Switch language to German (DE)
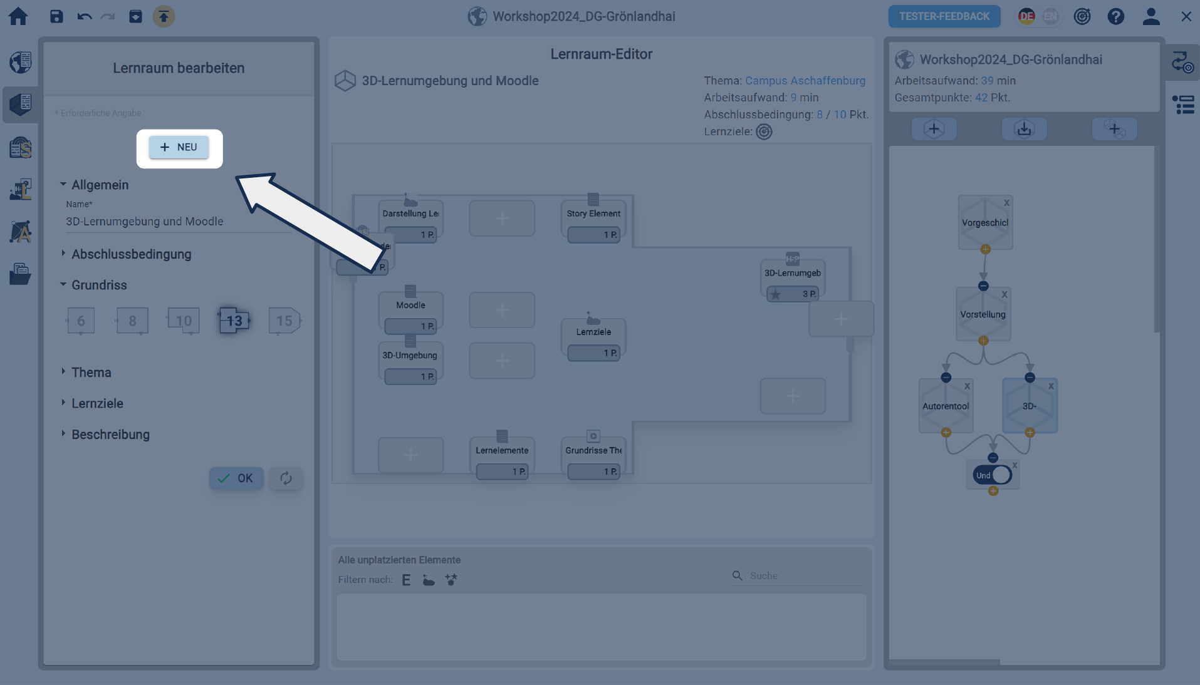 1026,16
